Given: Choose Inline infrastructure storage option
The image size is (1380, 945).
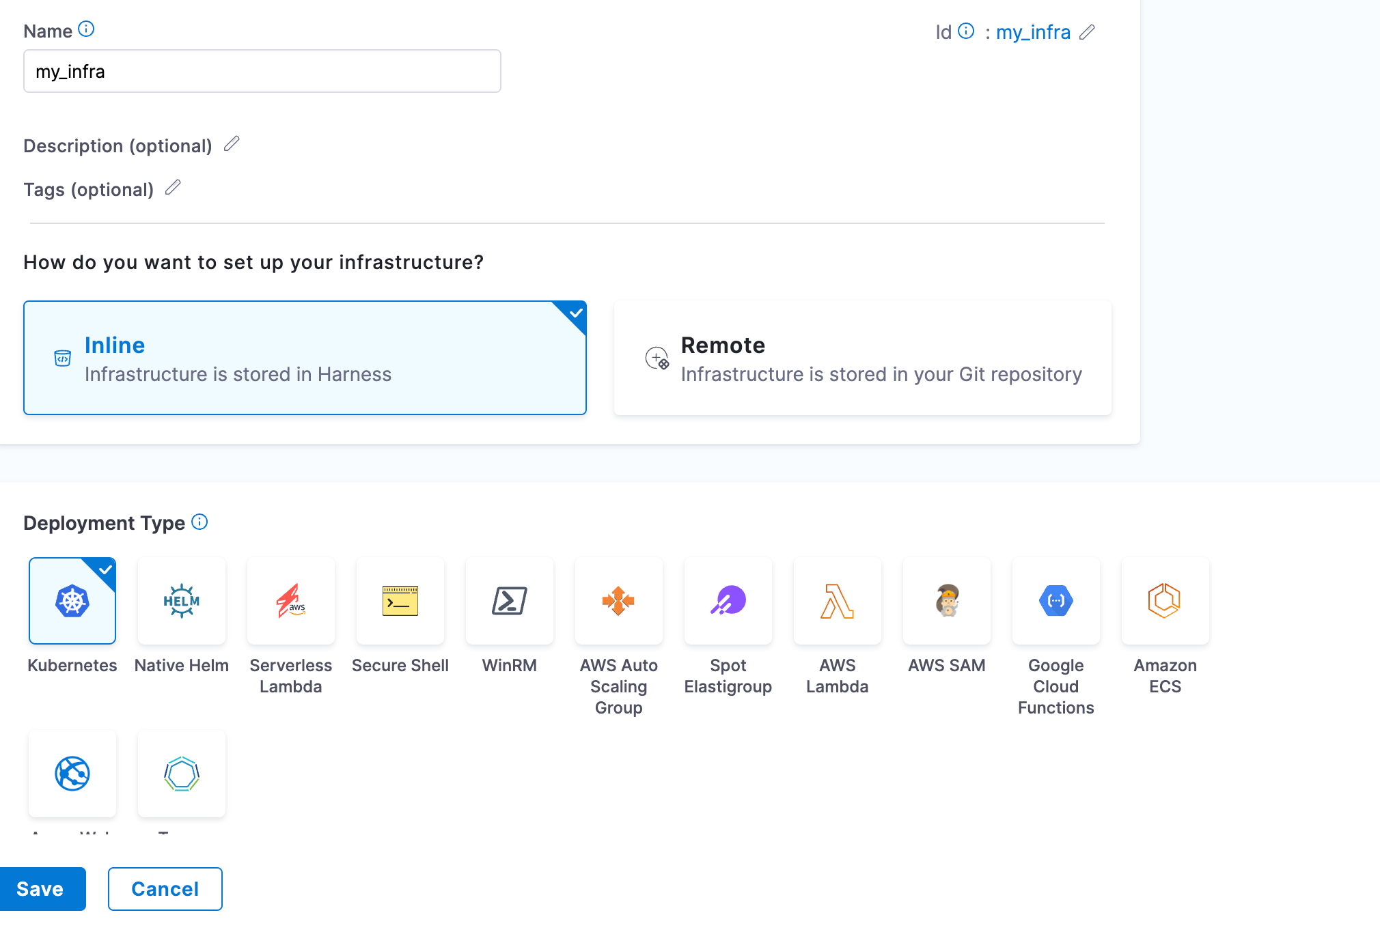Looking at the screenshot, I should tap(305, 358).
